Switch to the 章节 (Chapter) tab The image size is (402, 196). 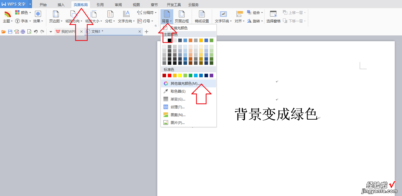pos(154,5)
